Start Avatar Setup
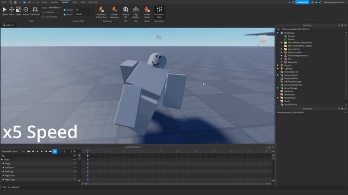This screenshot has height=195, width=348. [147, 12]
